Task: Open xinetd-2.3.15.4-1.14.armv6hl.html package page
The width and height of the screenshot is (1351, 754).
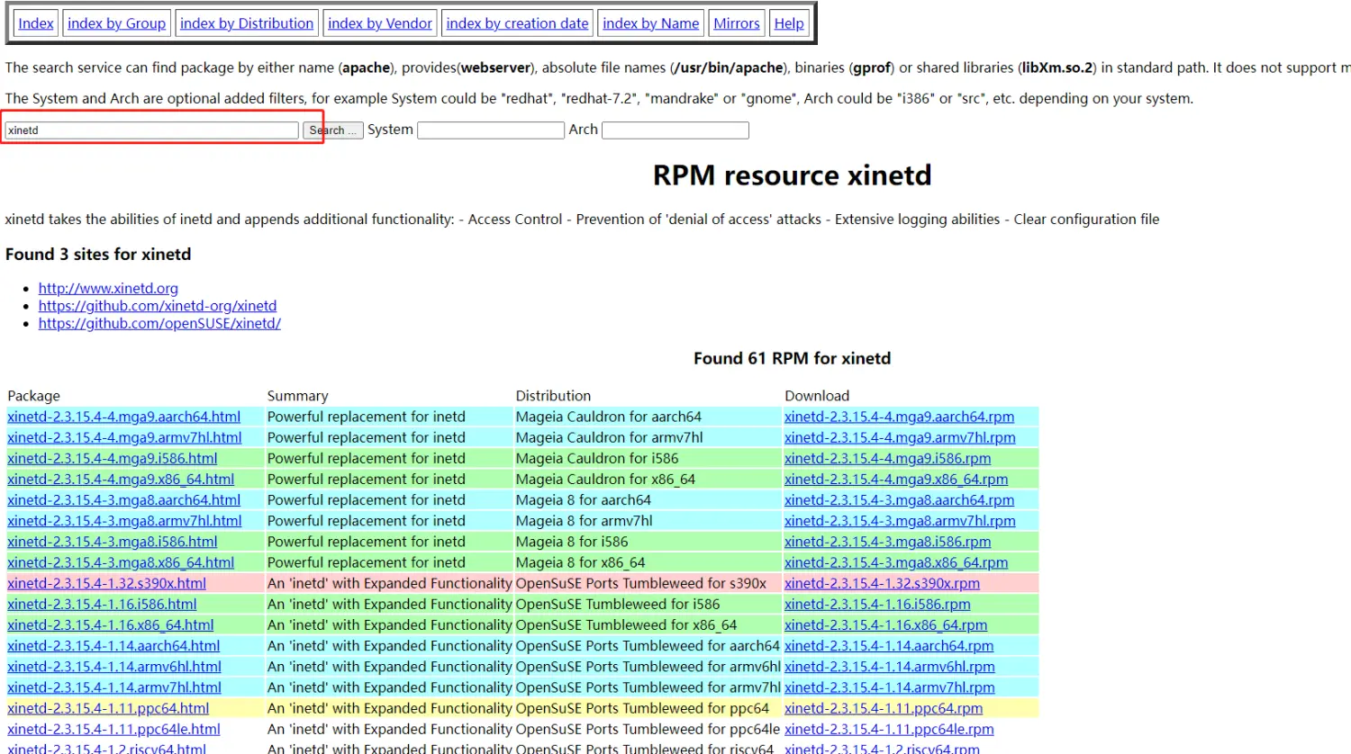Action: 114,667
